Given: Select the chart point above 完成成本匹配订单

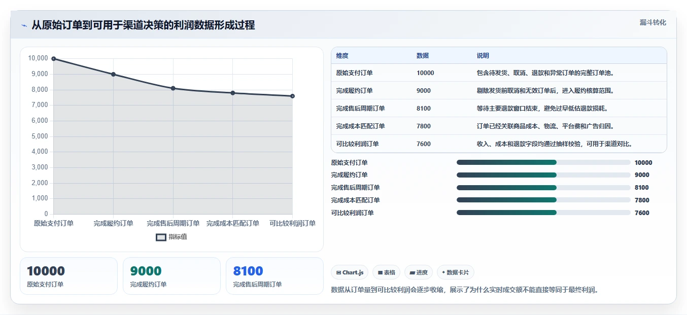Looking at the screenshot, I should 233,93.
